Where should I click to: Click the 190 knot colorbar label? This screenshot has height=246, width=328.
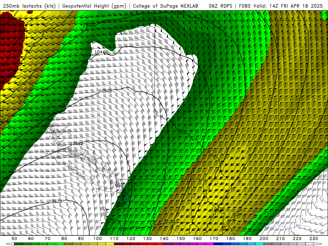click(x=247, y=239)
